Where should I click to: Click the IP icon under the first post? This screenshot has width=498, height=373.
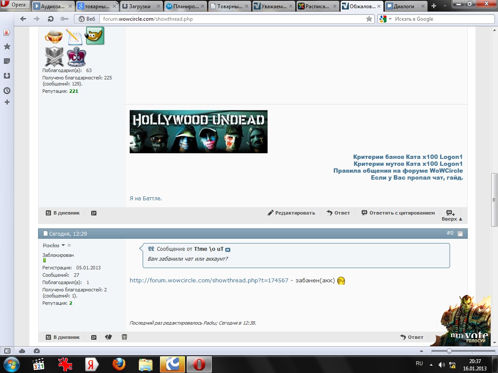[94, 213]
